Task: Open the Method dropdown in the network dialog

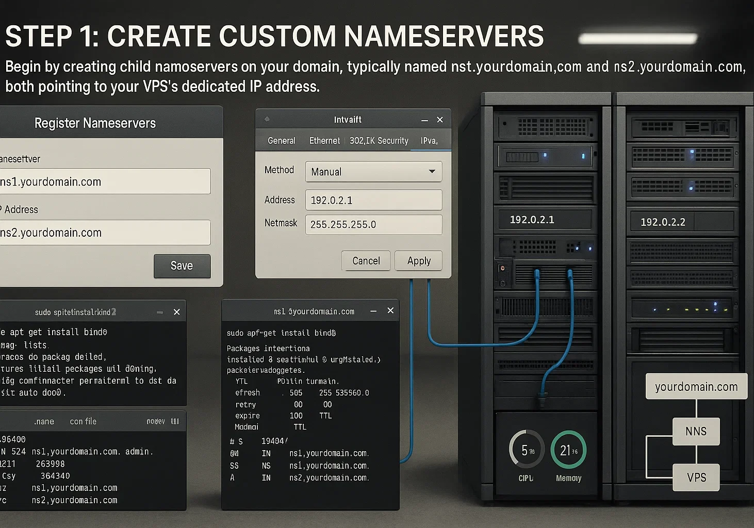Action: (x=373, y=171)
